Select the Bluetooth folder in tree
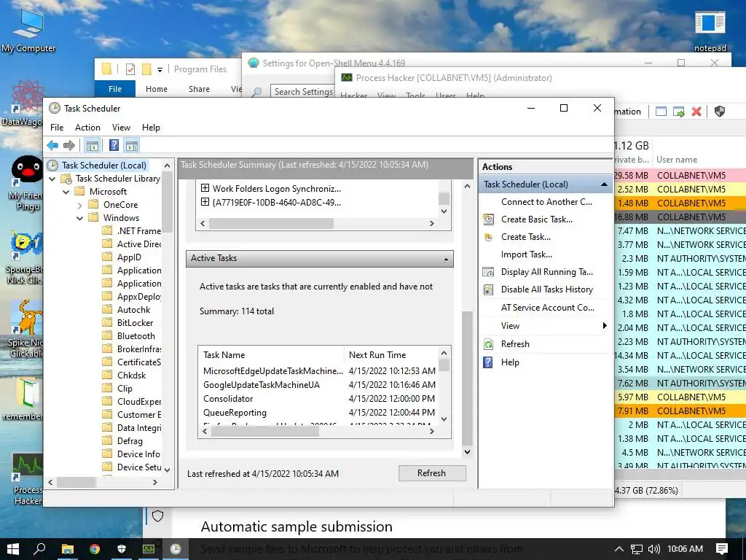 [136, 336]
